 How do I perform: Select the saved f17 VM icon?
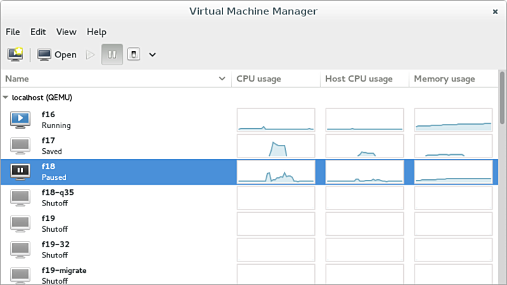20,146
